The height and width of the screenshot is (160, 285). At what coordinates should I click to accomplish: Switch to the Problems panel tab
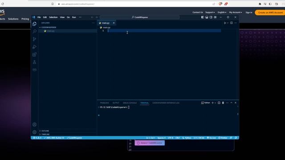[105, 103]
